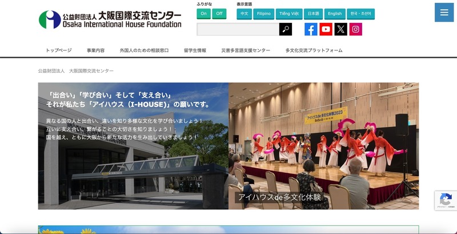Image resolution: width=457 pixels, height=234 pixels.
Task: Turn furigana On
Action: [x=203, y=14]
